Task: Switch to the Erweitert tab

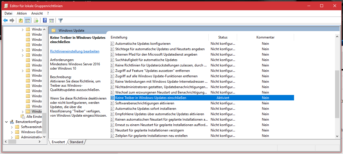Action: tap(58, 142)
